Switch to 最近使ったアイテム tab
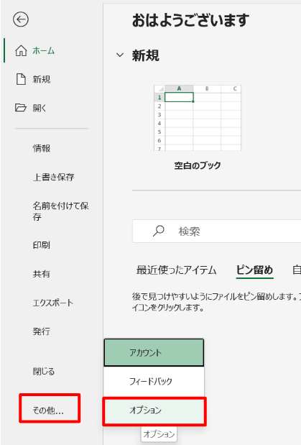Viewport: 301px width, 445px height. [177, 270]
